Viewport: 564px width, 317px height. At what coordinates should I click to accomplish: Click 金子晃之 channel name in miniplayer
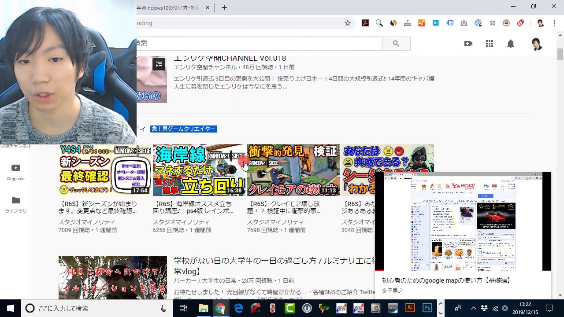pos(393,291)
